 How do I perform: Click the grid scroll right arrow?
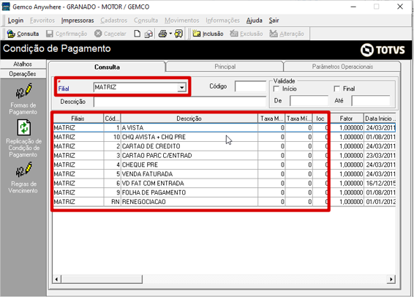(x=391, y=279)
